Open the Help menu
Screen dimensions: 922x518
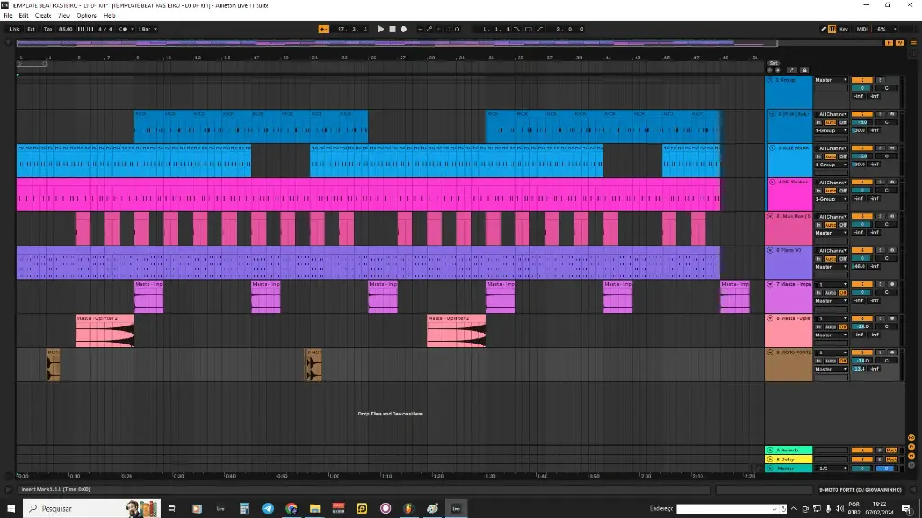pos(110,16)
